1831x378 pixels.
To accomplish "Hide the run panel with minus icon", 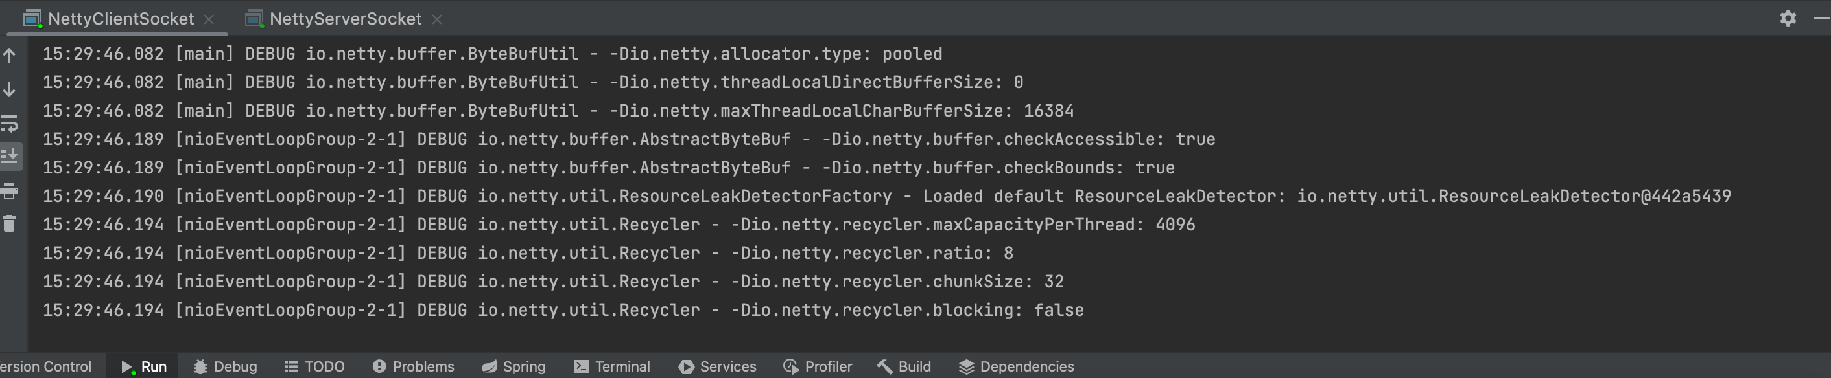I will 1821,18.
